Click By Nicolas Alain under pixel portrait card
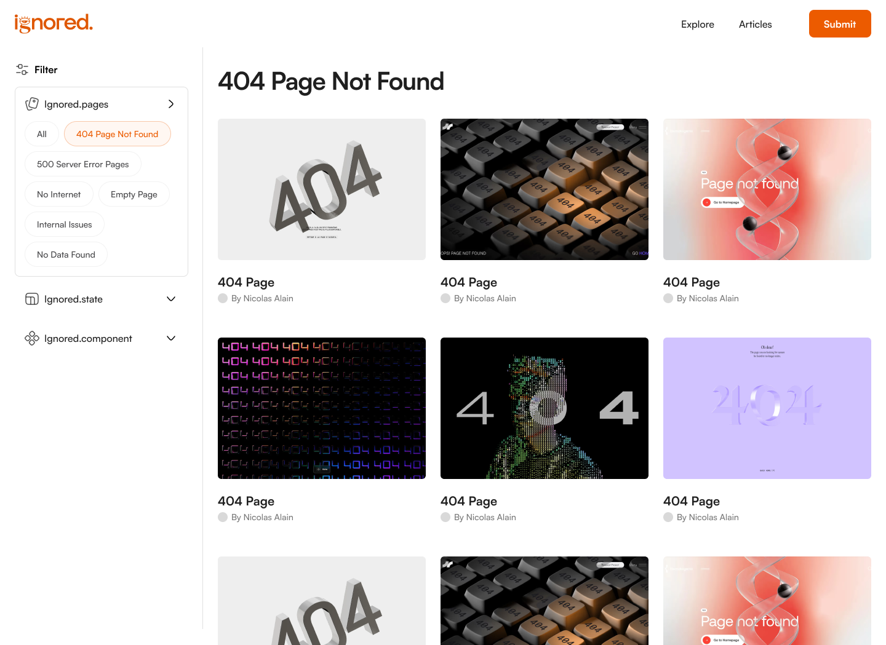This screenshot has width=886, height=645. [485, 517]
